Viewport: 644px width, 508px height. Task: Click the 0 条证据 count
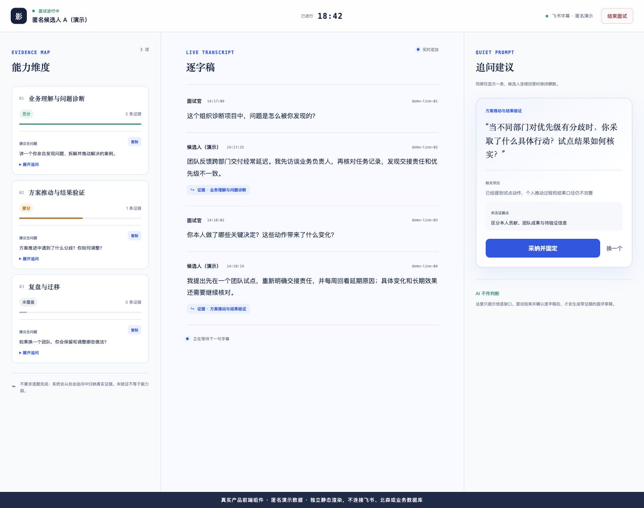point(133,302)
